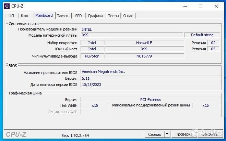Image resolution: width=226 pixels, height=141 pixels.
Task: Click the INTEL manufacturer field
Action: pos(150,29)
